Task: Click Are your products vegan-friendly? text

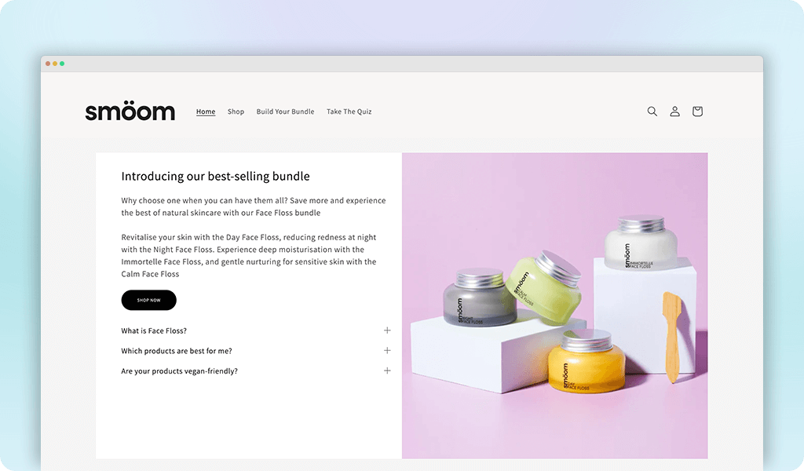Action: (x=180, y=371)
